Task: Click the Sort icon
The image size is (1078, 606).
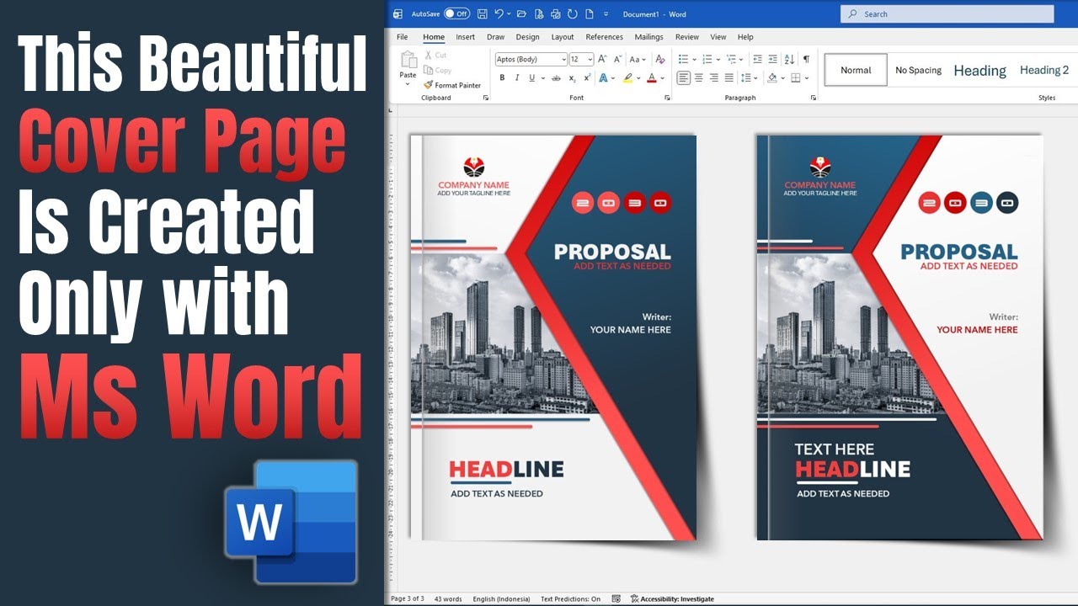Action: click(x=789, y=59)
